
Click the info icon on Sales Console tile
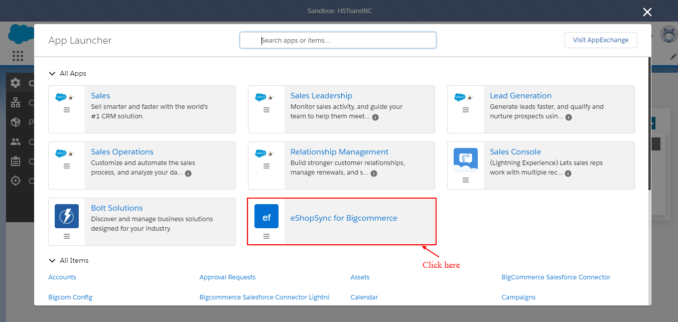coord(568,174)
